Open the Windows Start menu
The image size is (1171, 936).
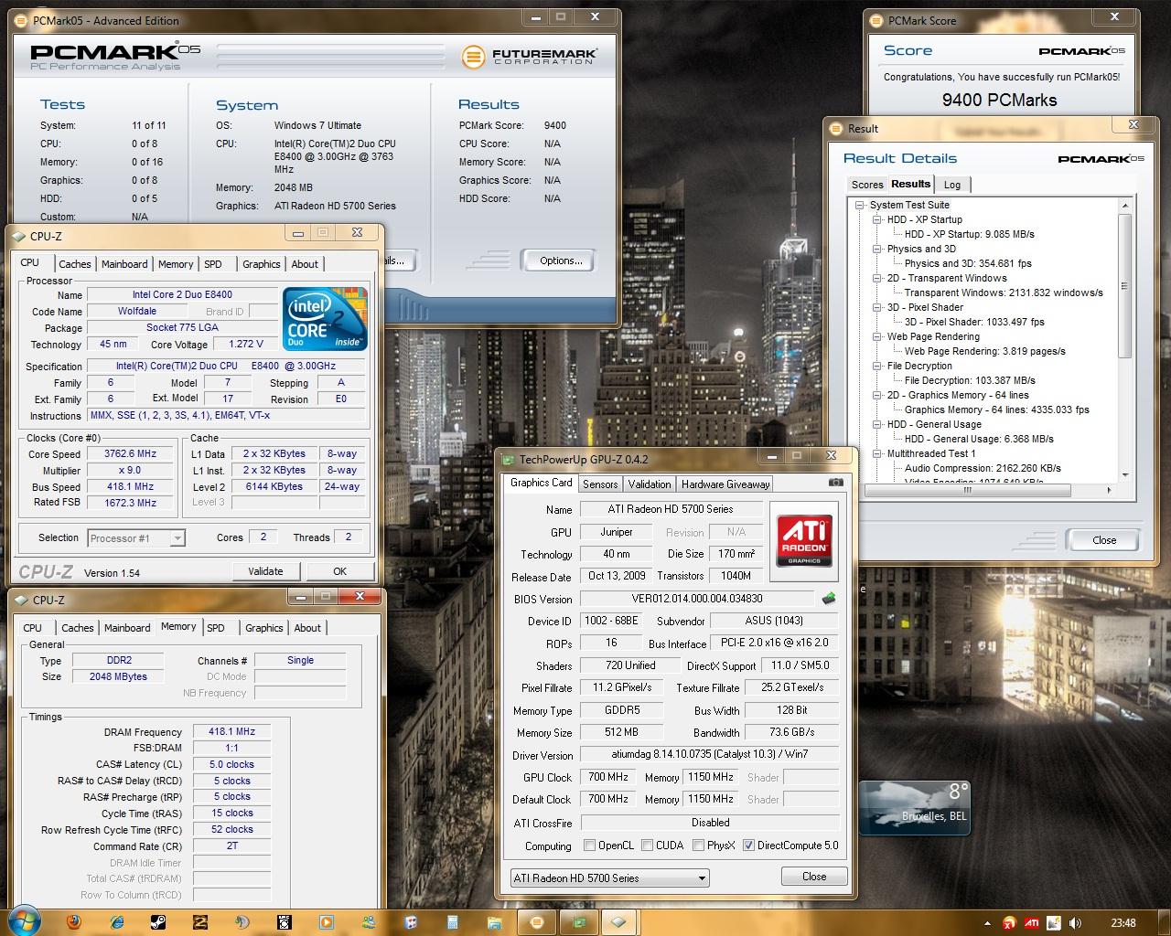tap(24, 921)
